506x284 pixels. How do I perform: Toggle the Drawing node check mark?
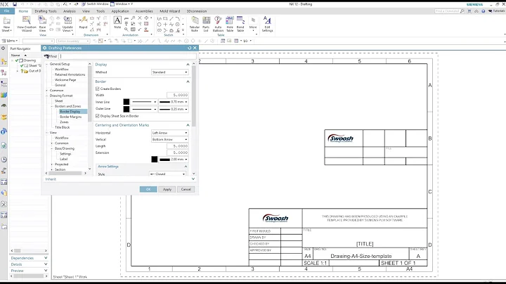(x=17, y=60)
